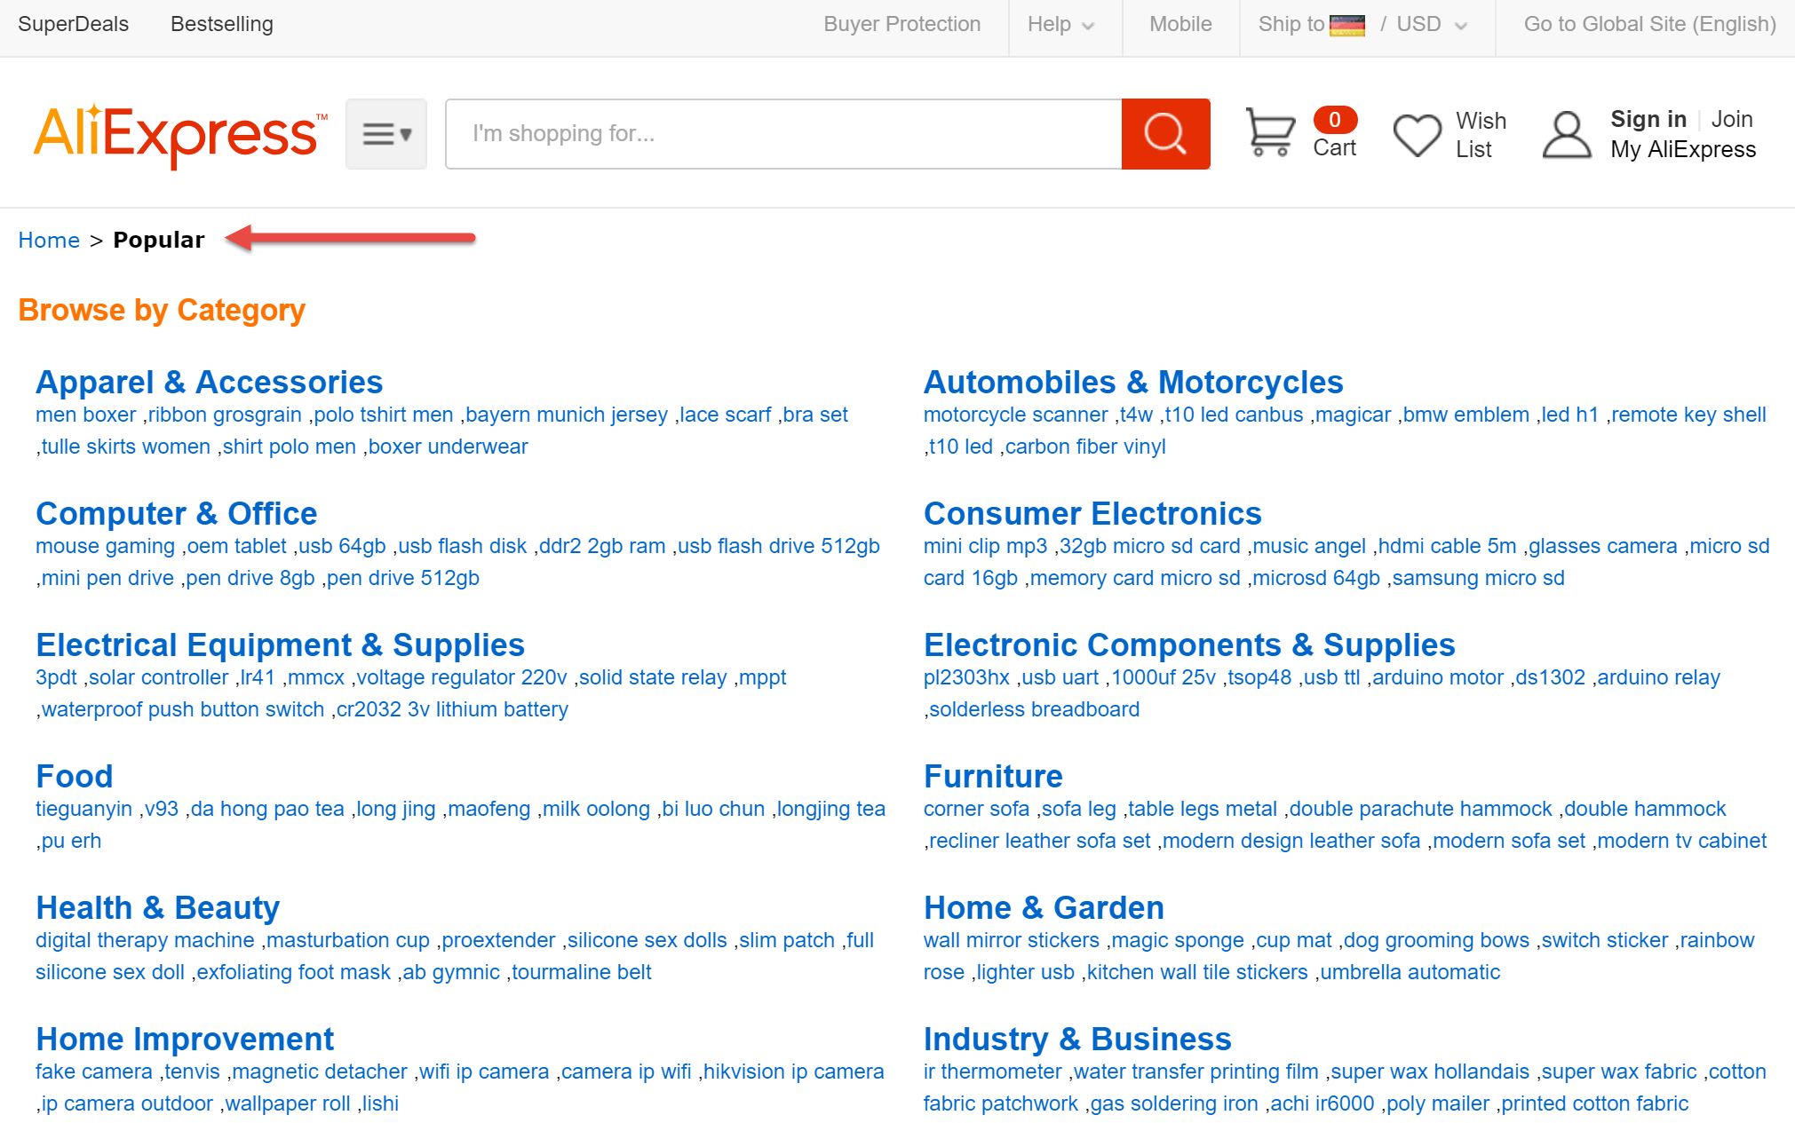The height and width of the screenshot is (1123, 1795).
Task: Expand the Help dropdown
Action: tap(1060, 25)
